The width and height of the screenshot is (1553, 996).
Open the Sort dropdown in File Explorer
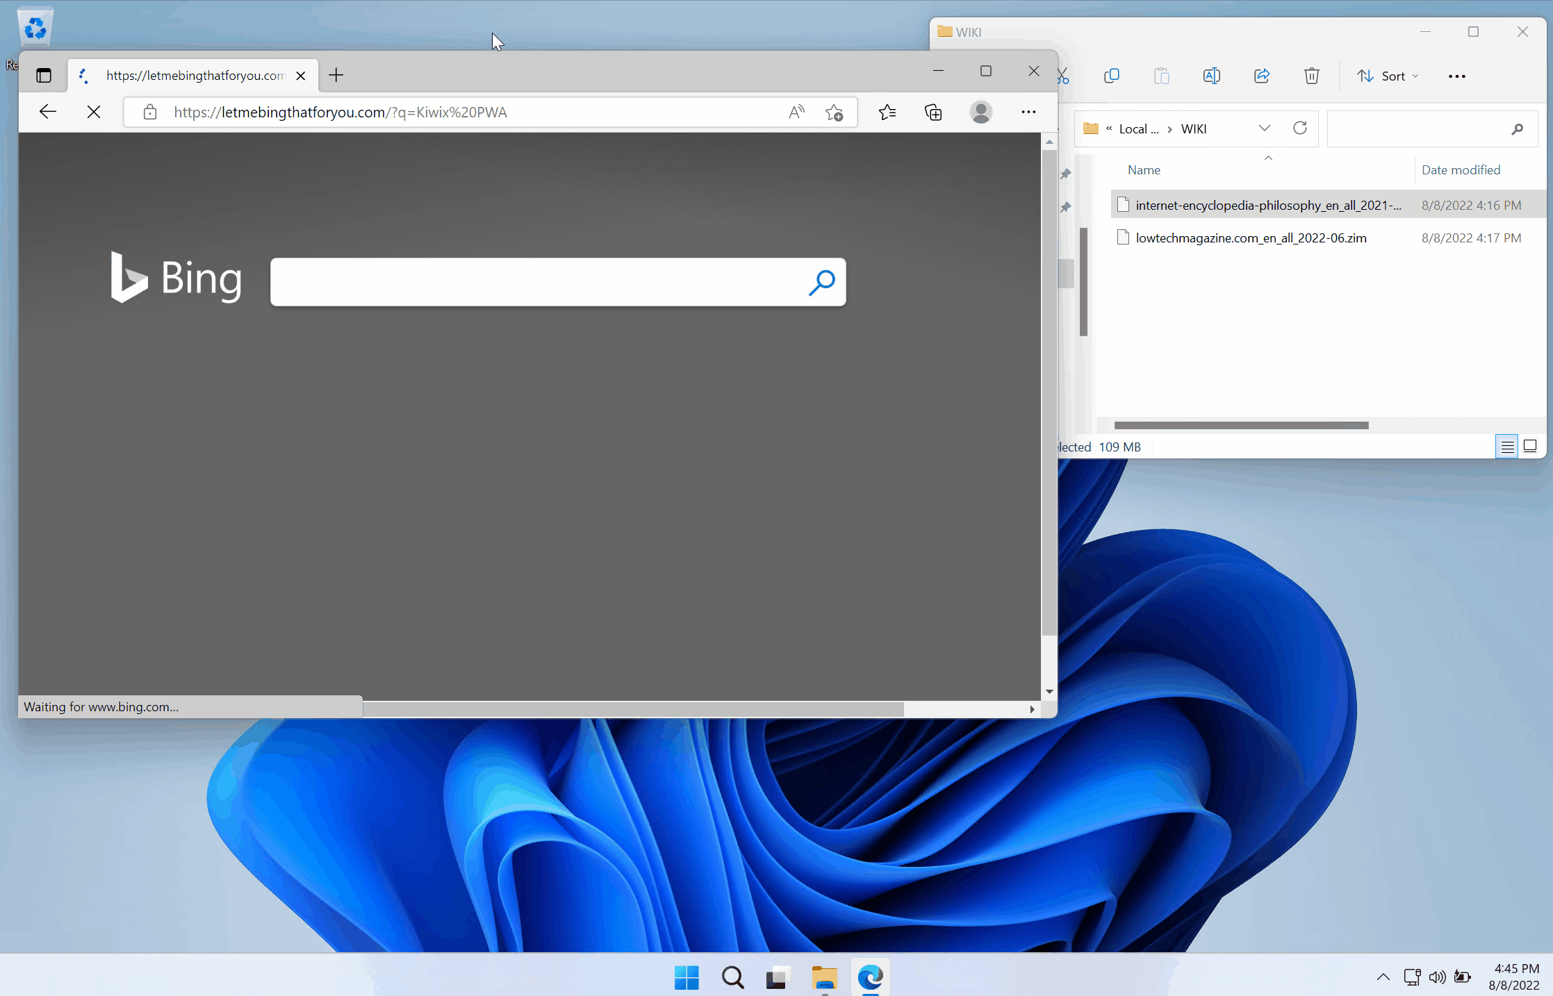(x=1388, y=76)
